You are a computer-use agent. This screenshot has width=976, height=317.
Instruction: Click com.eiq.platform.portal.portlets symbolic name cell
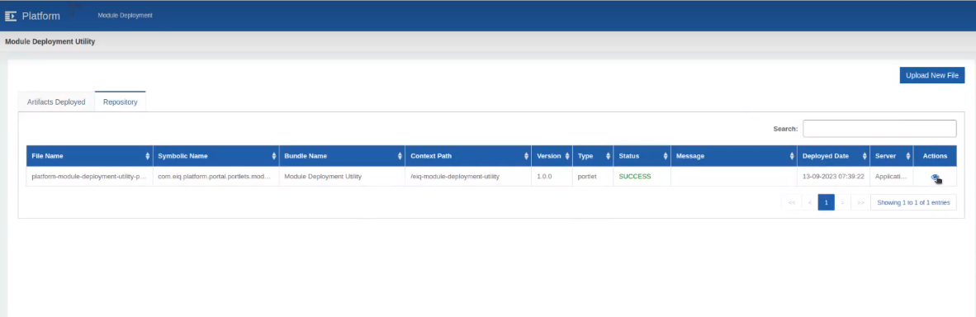pos(216,177)
